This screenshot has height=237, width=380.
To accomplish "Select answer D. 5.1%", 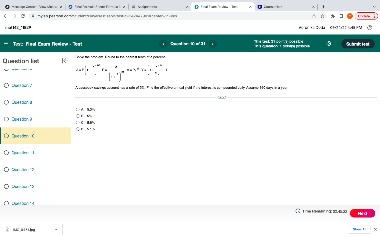I will pos(78,129).
